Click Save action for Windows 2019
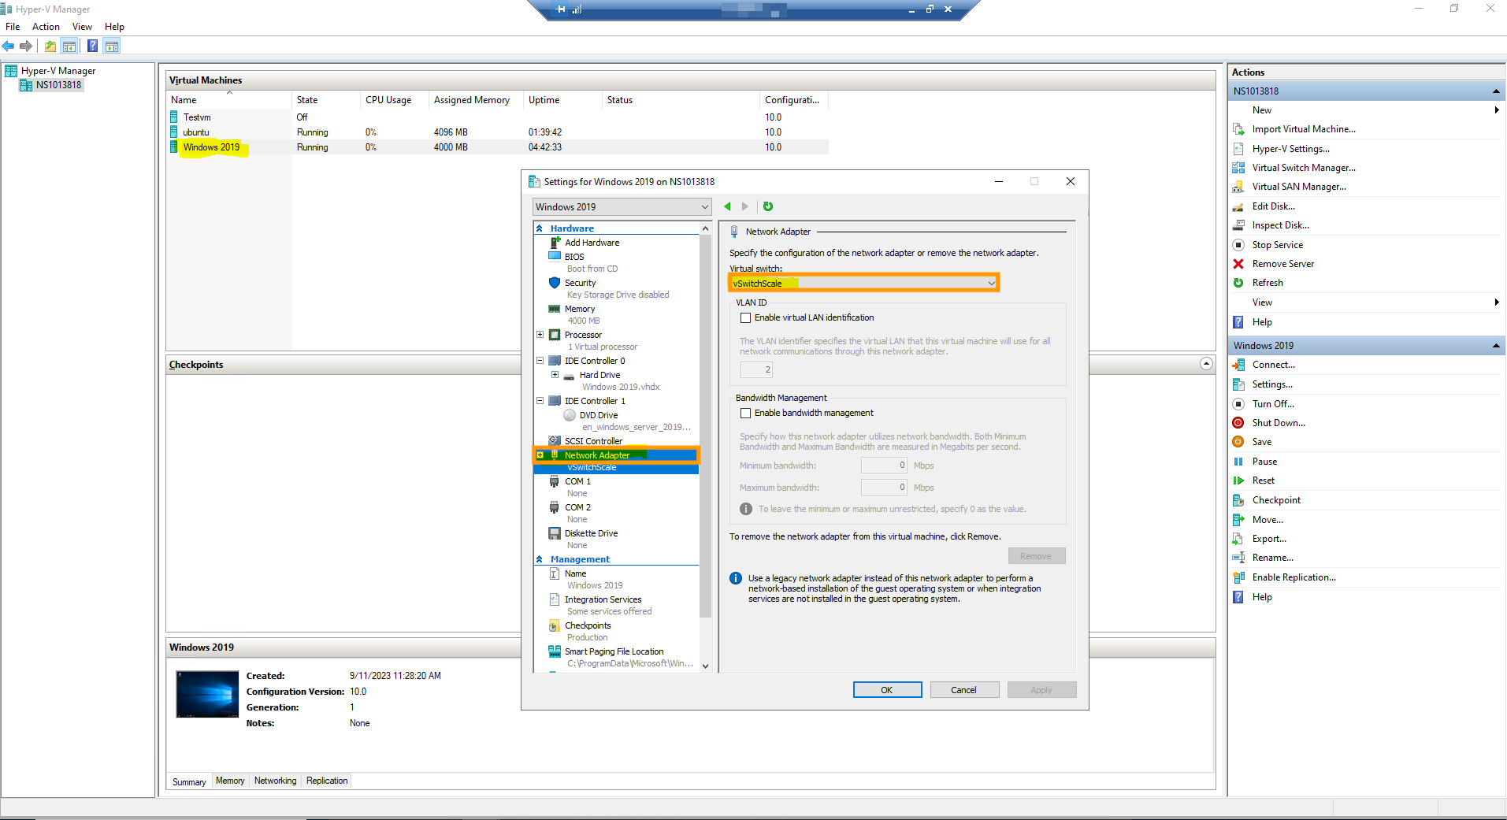Screen dimensions: 1507x820 pyautogui.click(x=1262, y=442)
